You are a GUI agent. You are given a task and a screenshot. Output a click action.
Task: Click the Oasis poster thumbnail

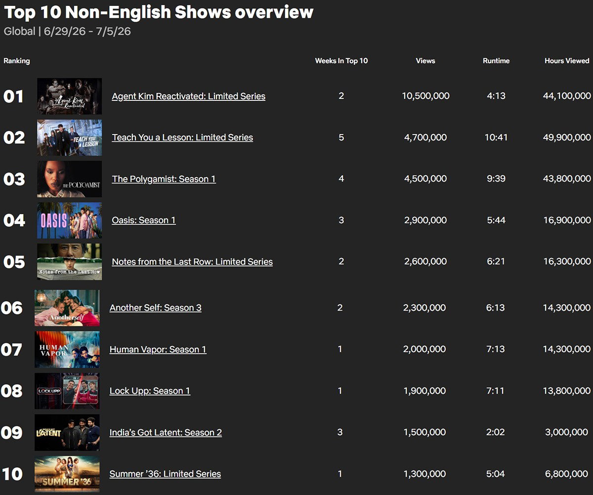(70, 220)
